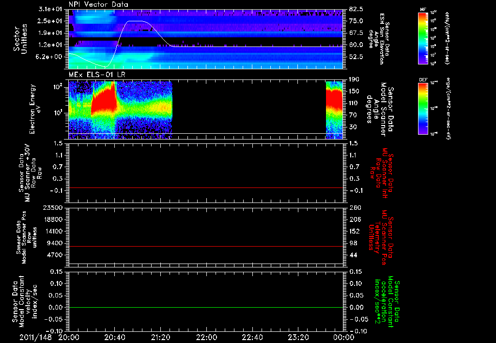Click the 152 telemetry tick label
496x343 pixels.
[355, 231]
